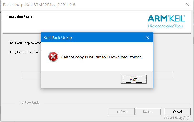Click the 'Cannot copy PDSC file' error message
This screenshot has height=122, width=194.
tap(101, 57)
